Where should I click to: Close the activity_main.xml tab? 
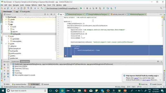click(x=125, y=14)
